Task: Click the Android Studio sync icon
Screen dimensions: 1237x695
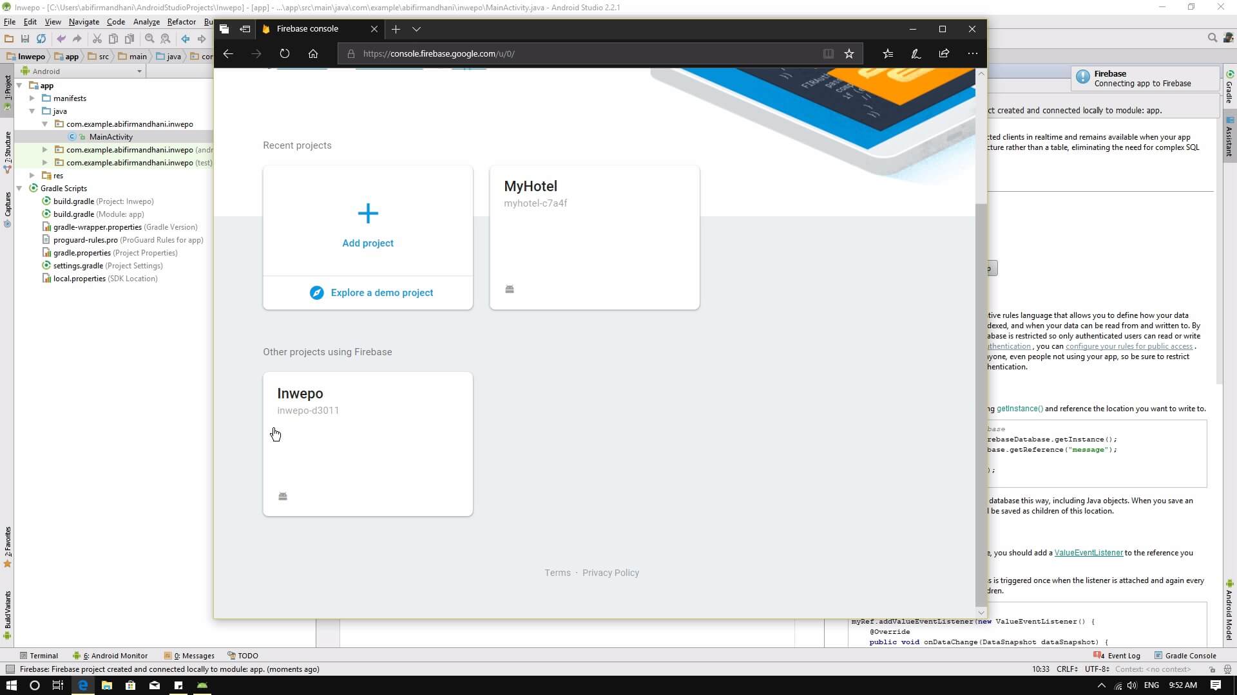Action: click(41, 39)
